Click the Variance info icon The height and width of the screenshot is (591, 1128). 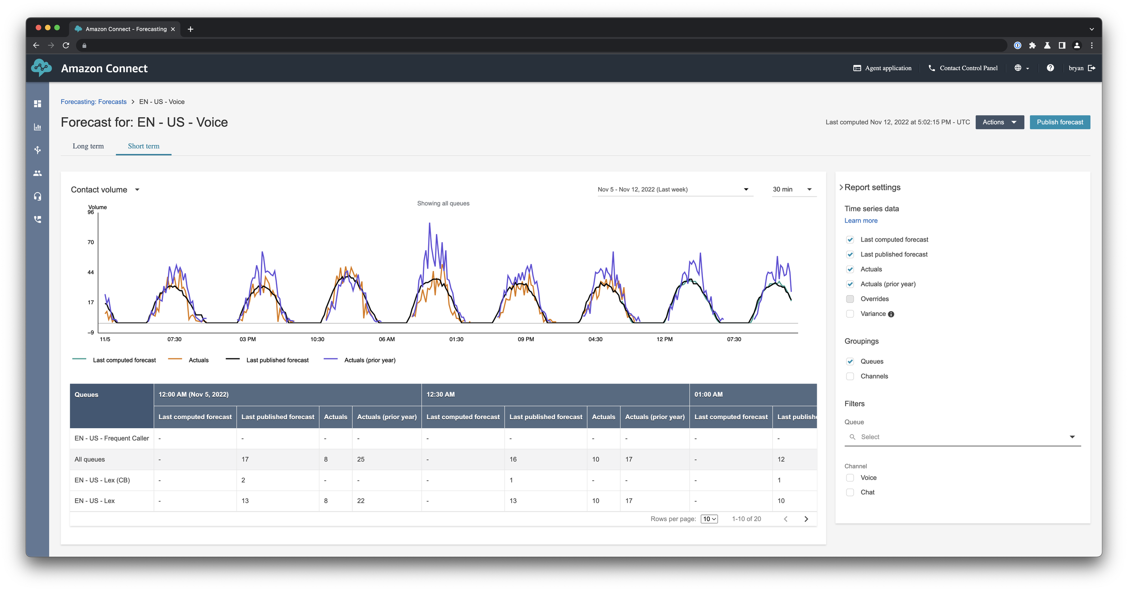(x=891, y=314)
